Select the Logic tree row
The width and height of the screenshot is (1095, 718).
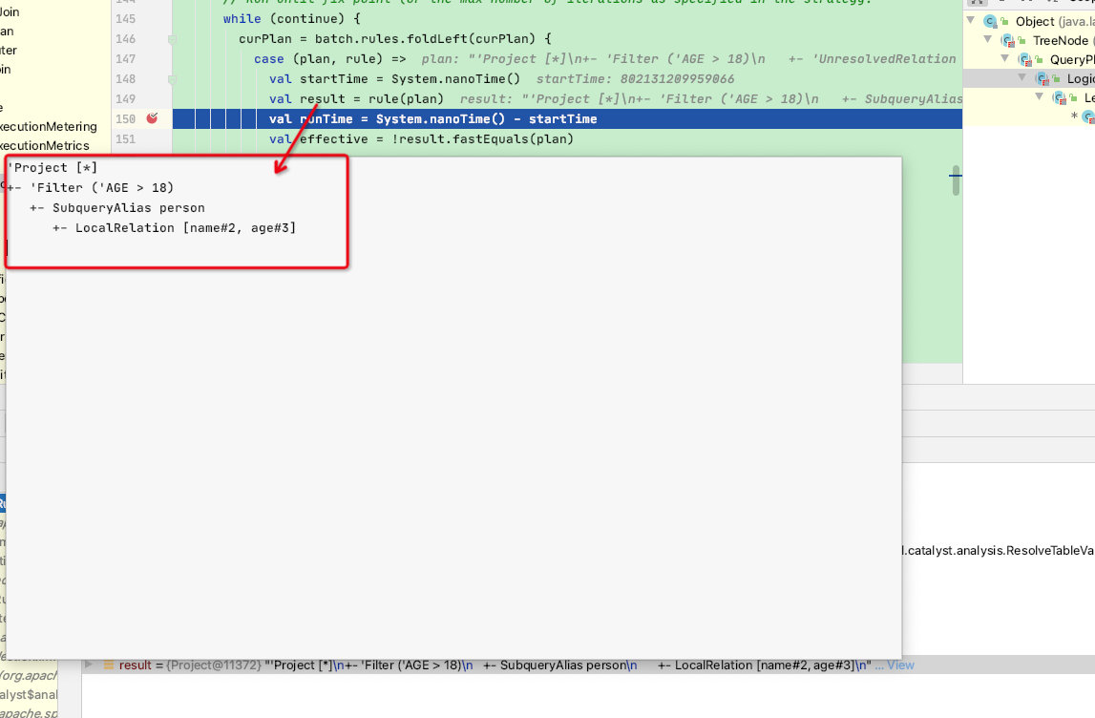click(x=1029, y=78)
